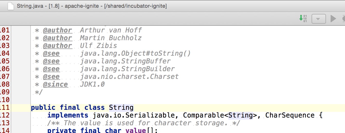Viewport: 345px width, 133px height.
Task: Click the @since Javadoc tag
Action: (x=55, y=84)
